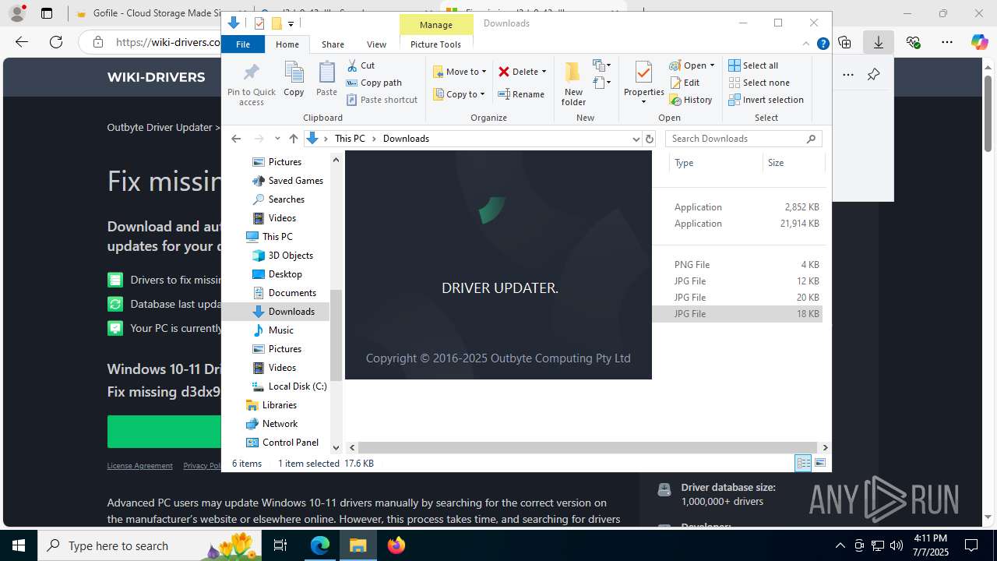Open Windows Start menu
997x561 pixels.
pyautogui.click(x=19, y=545)
